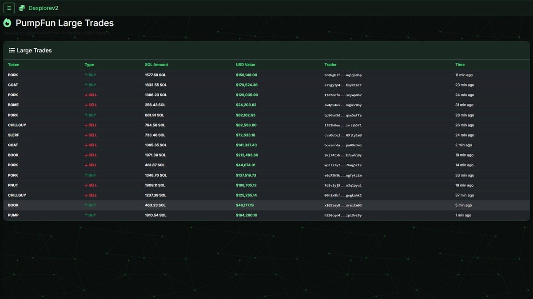Screen dimensions: 533x299
Task: Click the SELL arrow in the PNUT row
Action: click(x=86, y=185)
